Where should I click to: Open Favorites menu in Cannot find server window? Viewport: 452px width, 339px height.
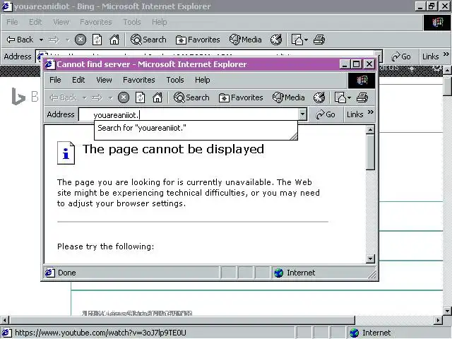pyautogui.click(x=139, y=80)
